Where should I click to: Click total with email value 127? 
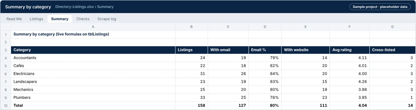pyautogui.click(x=228, y=106)
